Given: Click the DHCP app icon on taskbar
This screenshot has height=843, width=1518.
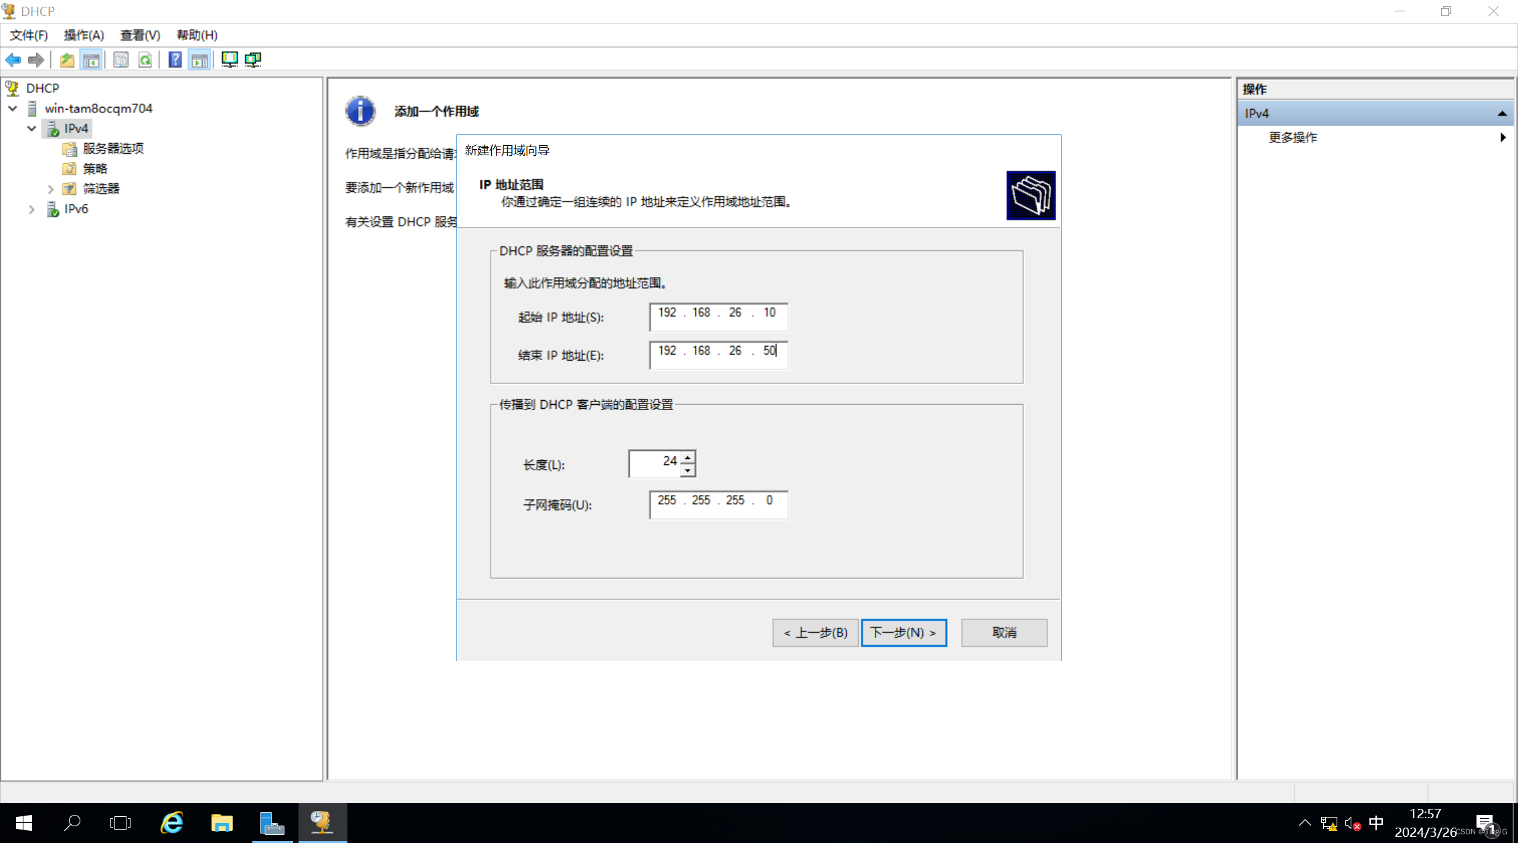Looking at the screenshot, I should 321,823.
